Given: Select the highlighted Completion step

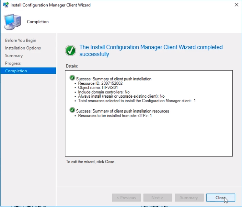Looking at the screenshot, I should pyautogui.click(x=28, y=71).
